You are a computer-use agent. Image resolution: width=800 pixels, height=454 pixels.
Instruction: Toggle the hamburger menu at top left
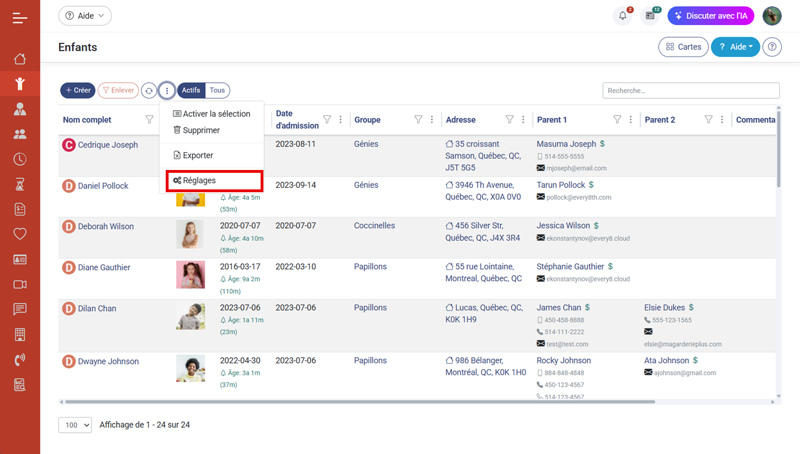point(20,18)
